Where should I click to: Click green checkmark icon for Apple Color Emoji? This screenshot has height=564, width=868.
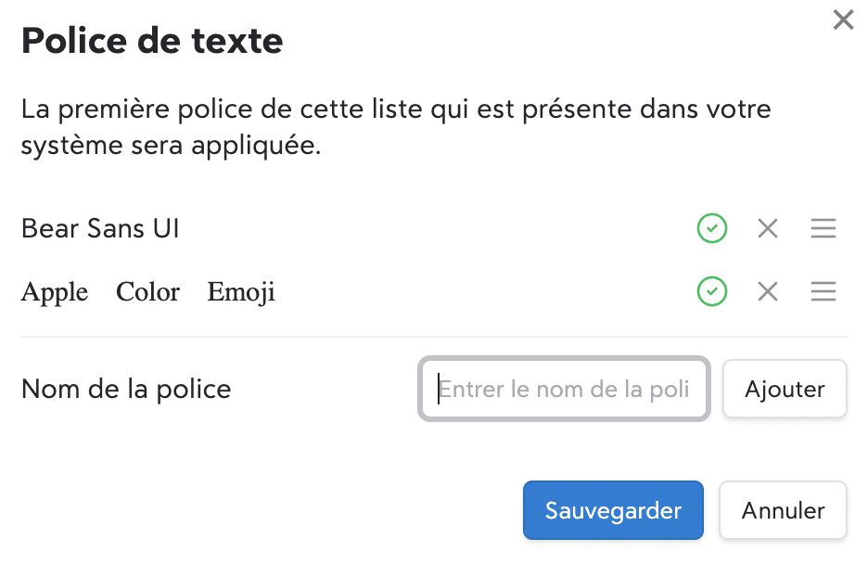(x=711, y=292)
